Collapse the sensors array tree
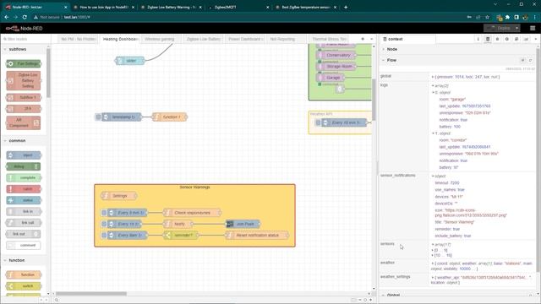 [x=433, y=245]
